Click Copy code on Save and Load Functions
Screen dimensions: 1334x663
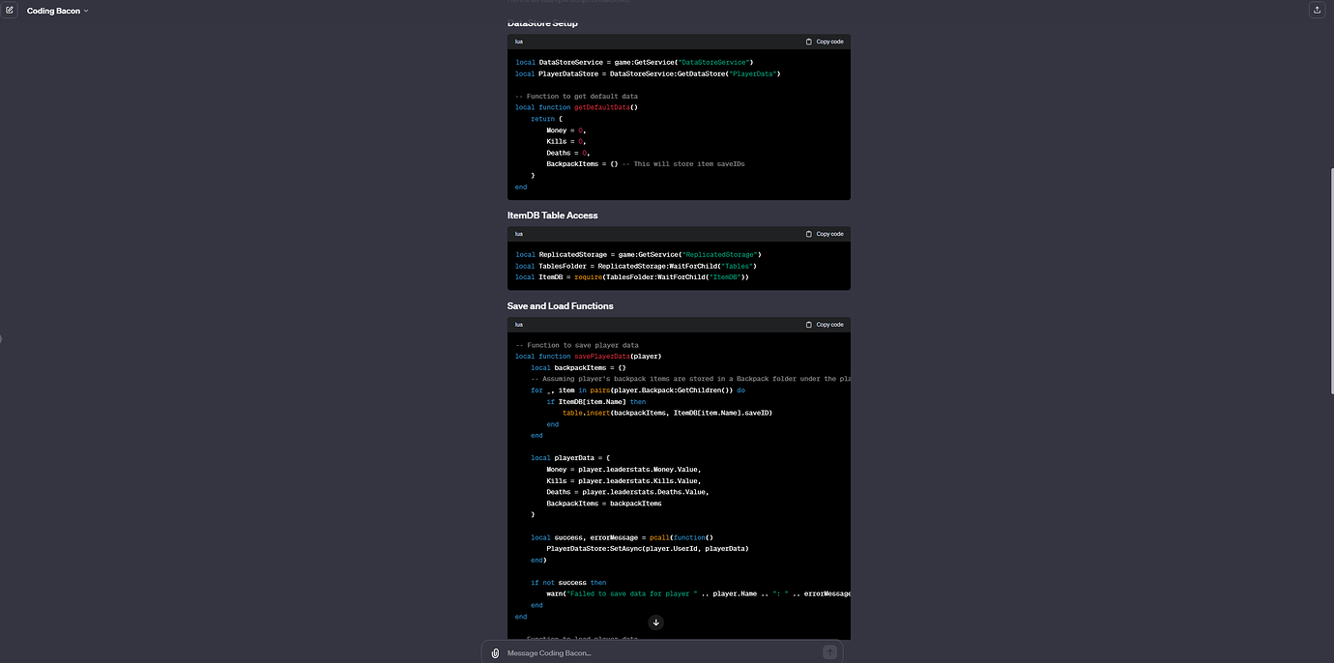click(827, 325)
